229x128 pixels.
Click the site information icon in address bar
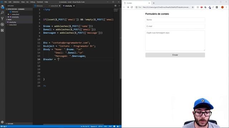click(136, 7)
